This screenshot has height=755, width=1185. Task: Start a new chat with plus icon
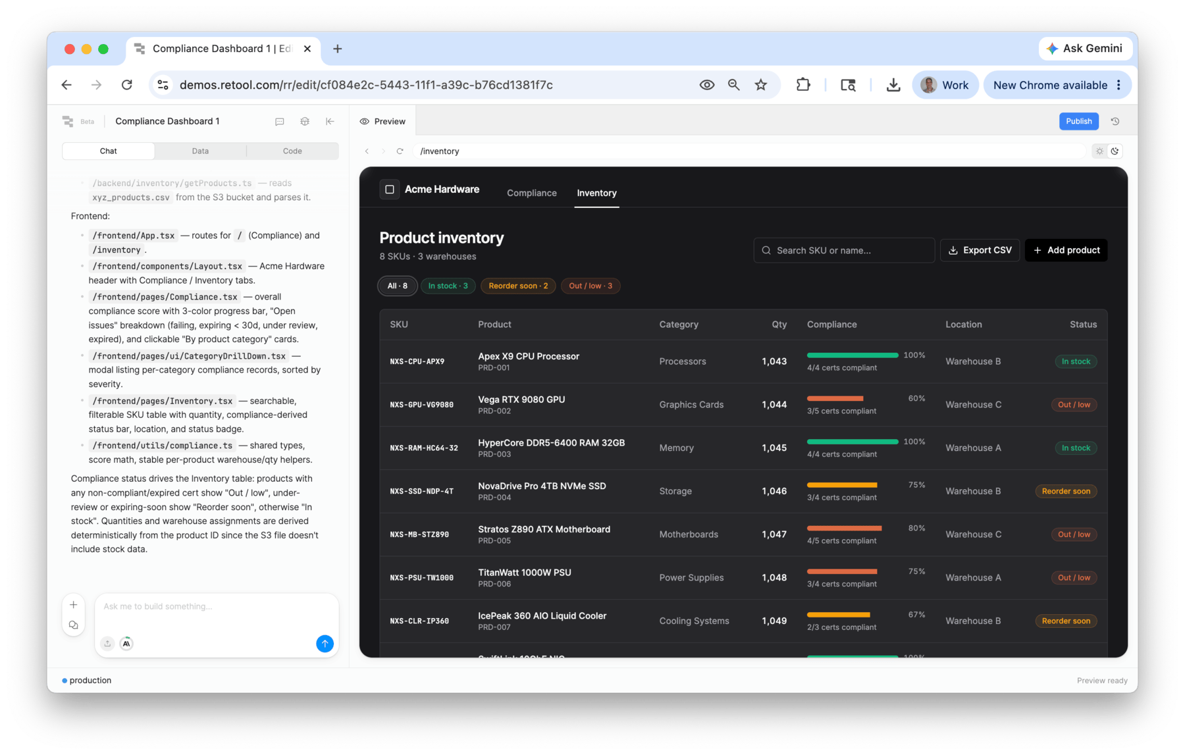tap(74, 605)
